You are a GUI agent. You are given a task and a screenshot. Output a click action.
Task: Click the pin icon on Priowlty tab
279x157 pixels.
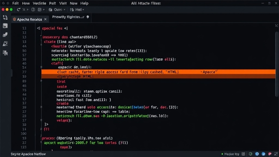point(87,17)
